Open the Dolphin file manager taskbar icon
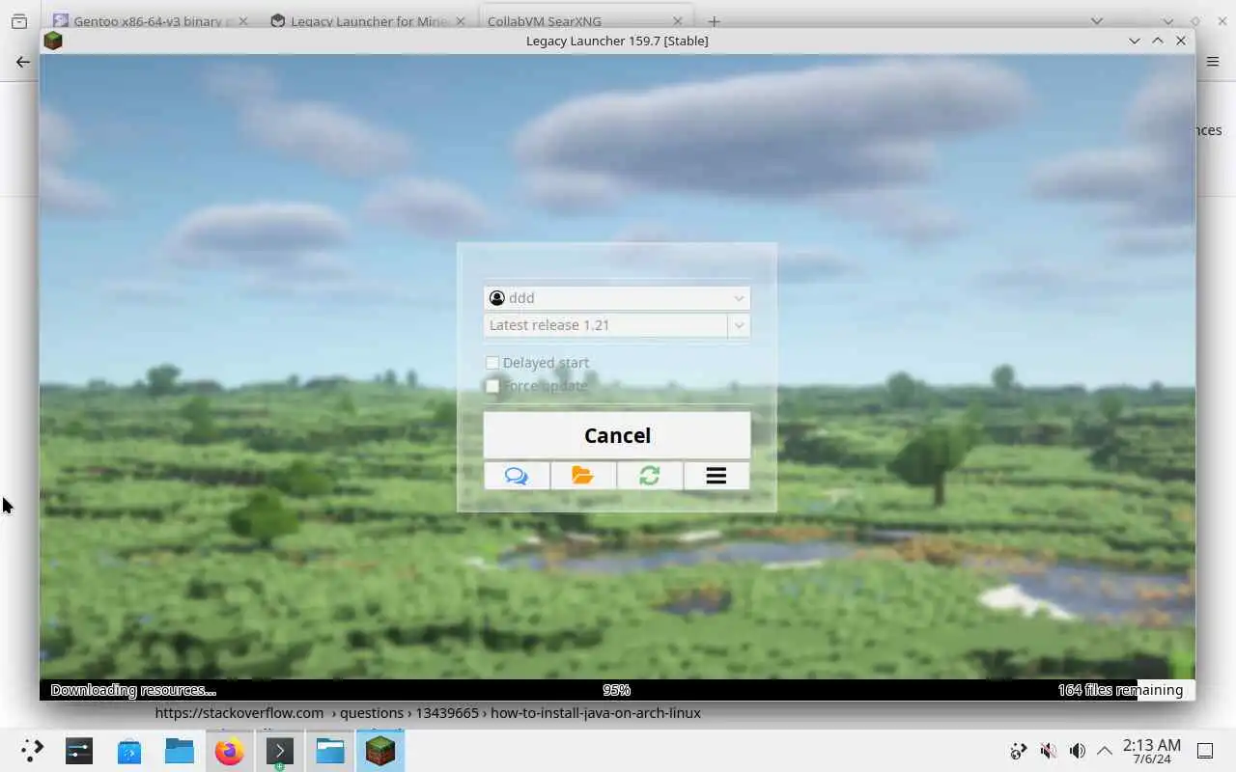Viewport: 1236px width, 772px height. 180,751
